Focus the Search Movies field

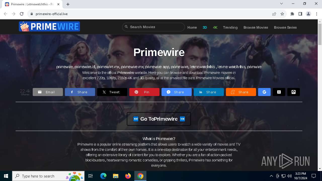[153, 27]
